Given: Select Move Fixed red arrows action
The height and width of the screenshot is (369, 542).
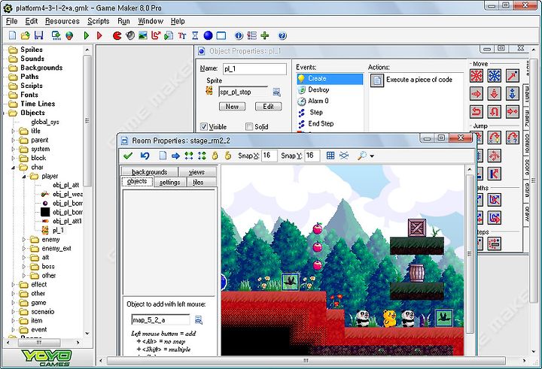Looking at the screenshot, I should pos(477,76).
